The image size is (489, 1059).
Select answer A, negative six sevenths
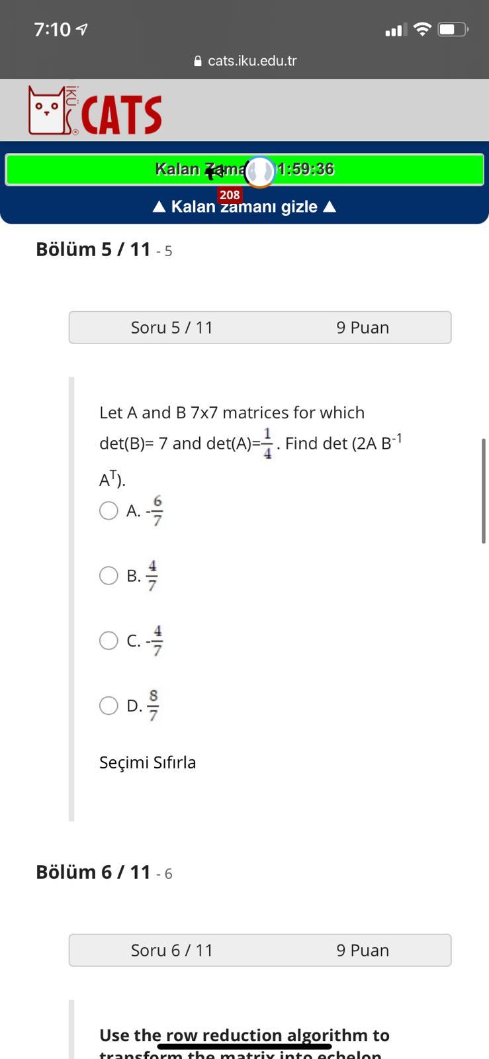point(109,510)
